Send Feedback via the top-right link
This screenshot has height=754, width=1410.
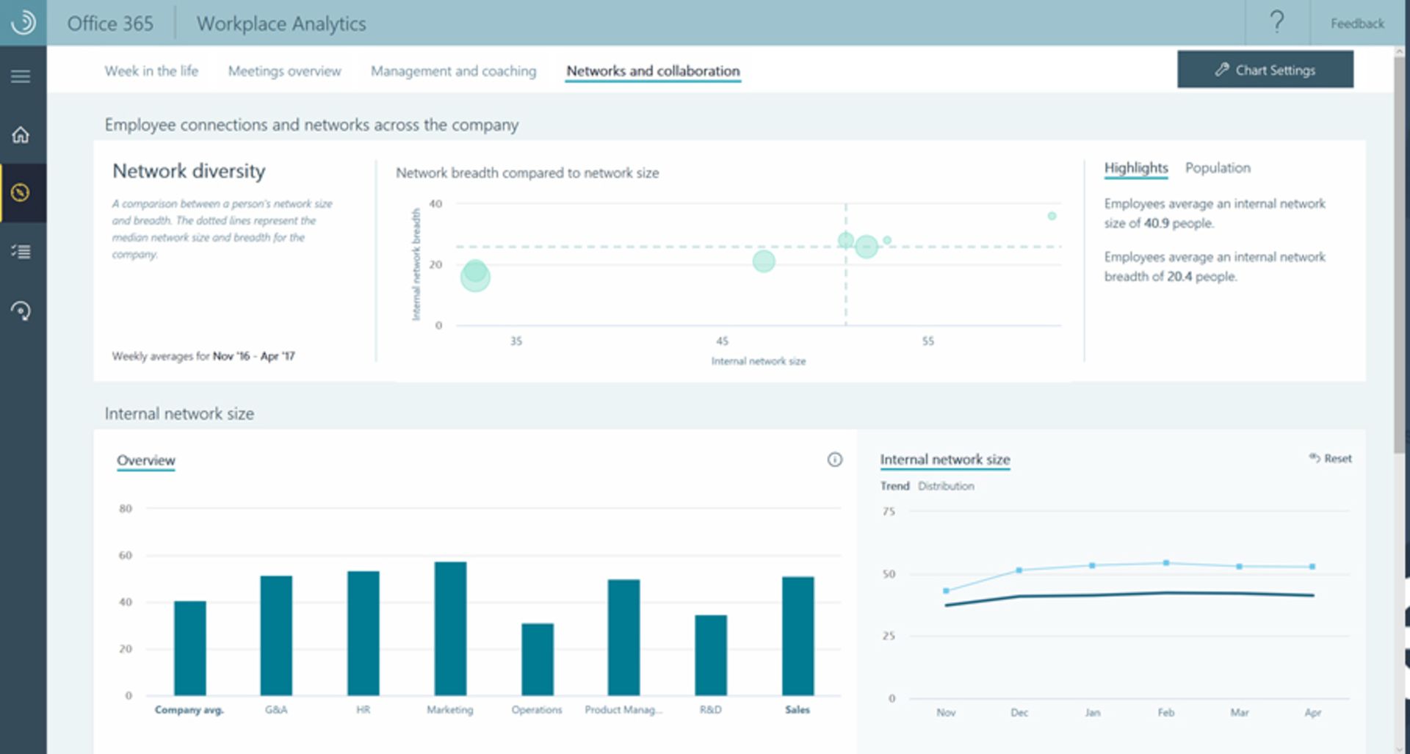1356,23
